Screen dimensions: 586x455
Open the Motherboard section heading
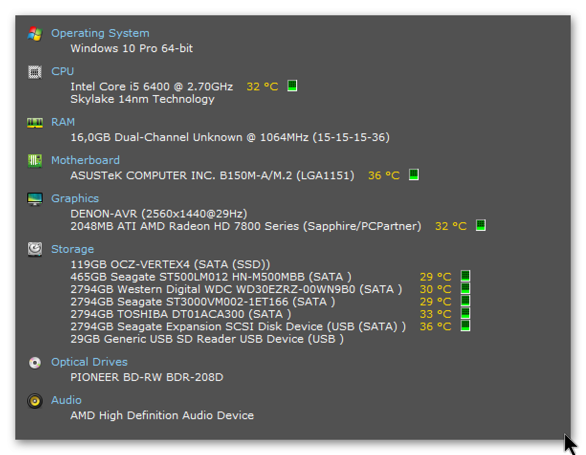pyautogui.click(x=85, y=161)
